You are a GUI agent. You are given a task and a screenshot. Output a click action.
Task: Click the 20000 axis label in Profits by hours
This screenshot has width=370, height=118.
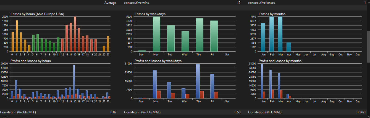tap(4, 63)
